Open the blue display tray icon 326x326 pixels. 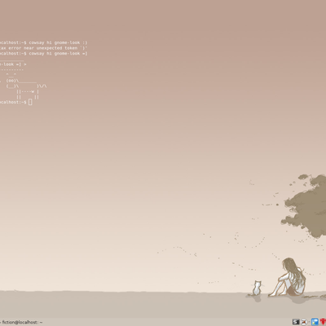315,322
